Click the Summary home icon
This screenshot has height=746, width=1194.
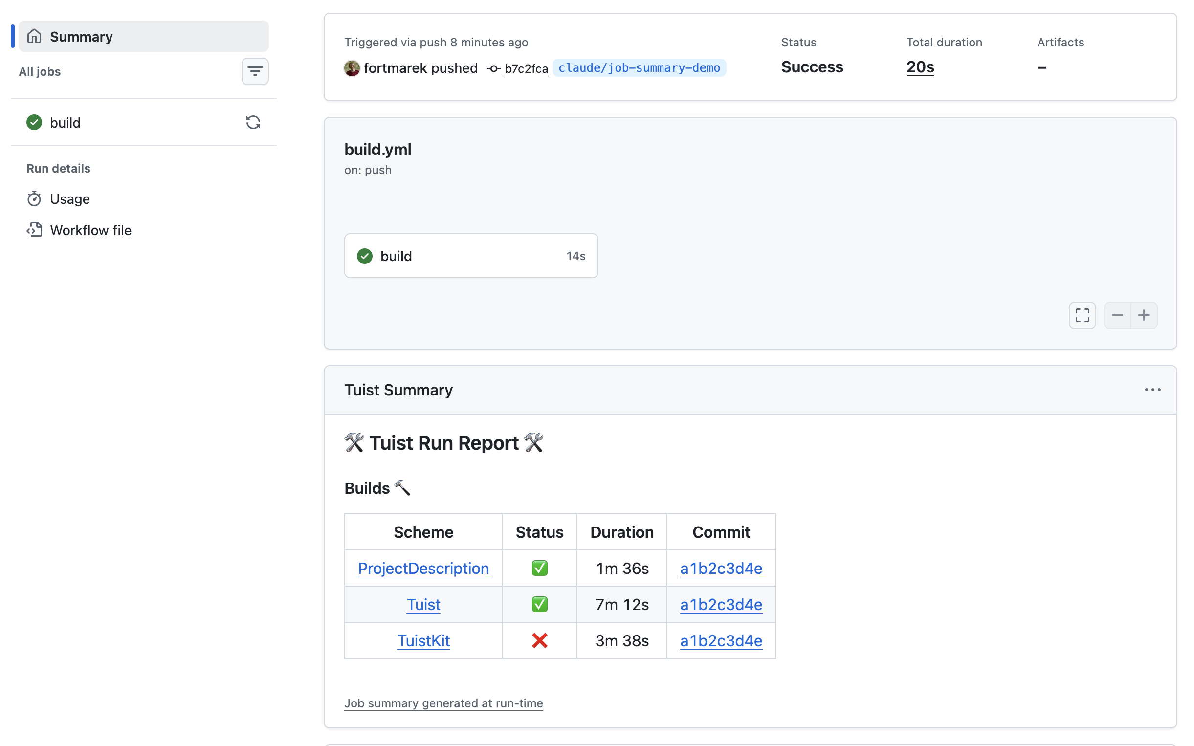[34, 36]
